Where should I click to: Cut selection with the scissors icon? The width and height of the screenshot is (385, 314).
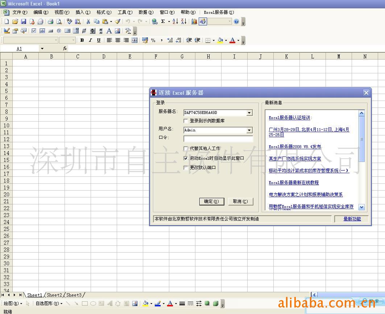(88, 22)
